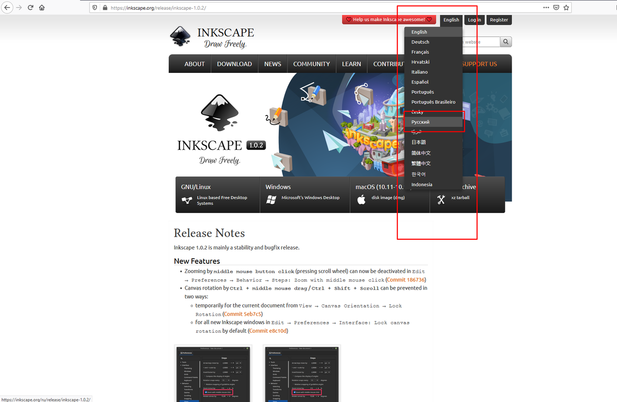This screenshot has width=617, height=402.
Task: Click the Windows logo download icon
Action: 271,200
